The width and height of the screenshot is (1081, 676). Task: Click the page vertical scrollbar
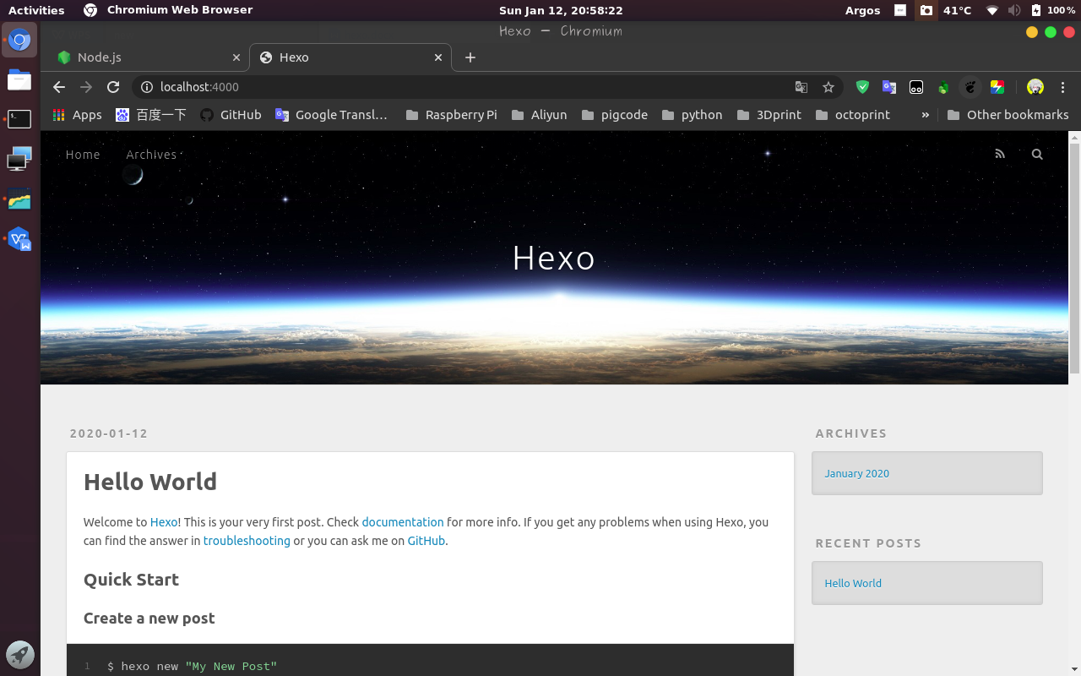pyautogui.click(x=1075, y=258)
